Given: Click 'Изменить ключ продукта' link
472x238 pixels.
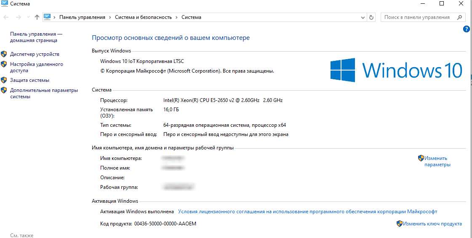Looking at the screenshot, I should [x=432, y=224].
